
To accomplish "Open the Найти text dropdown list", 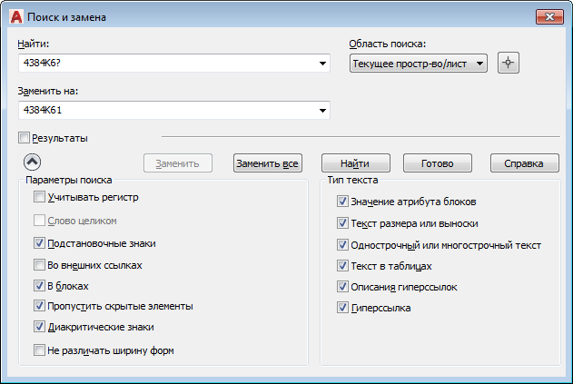I will [322, 63].
